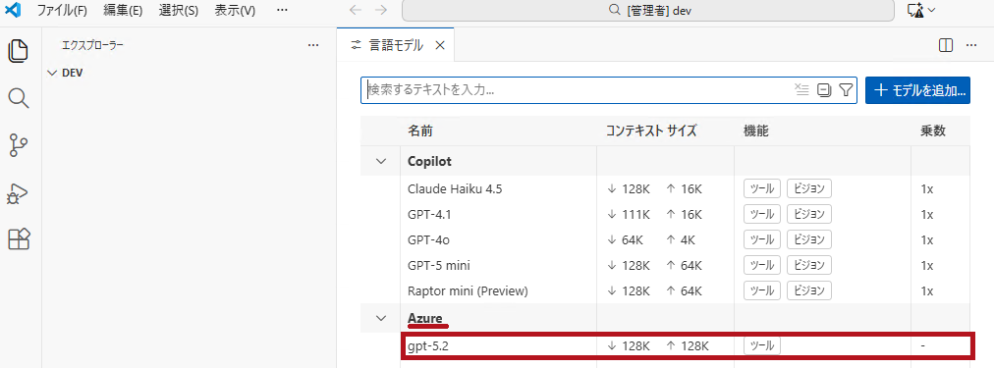Open editor more actions ellipsis

[x=971, y=45]
